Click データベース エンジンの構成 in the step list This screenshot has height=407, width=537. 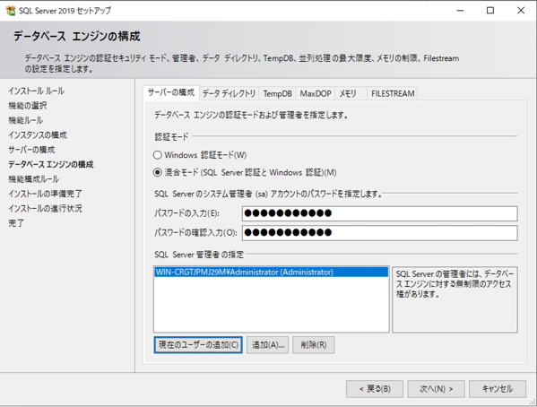[x=51, y=164]
